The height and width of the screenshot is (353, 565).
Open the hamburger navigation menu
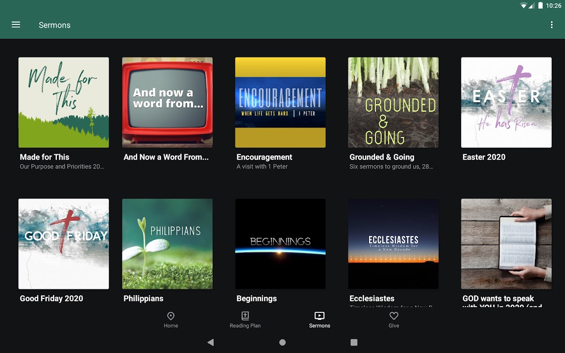16,25
